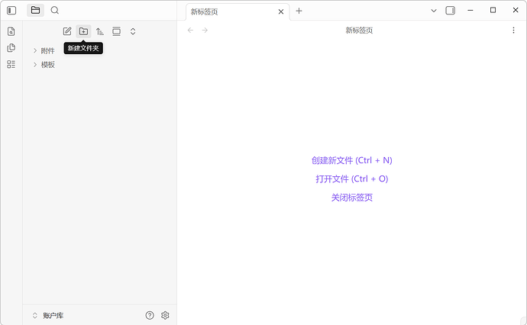Change the file sort order icon
Viewport: 527px width, 325px height.
tap(100, 31)
